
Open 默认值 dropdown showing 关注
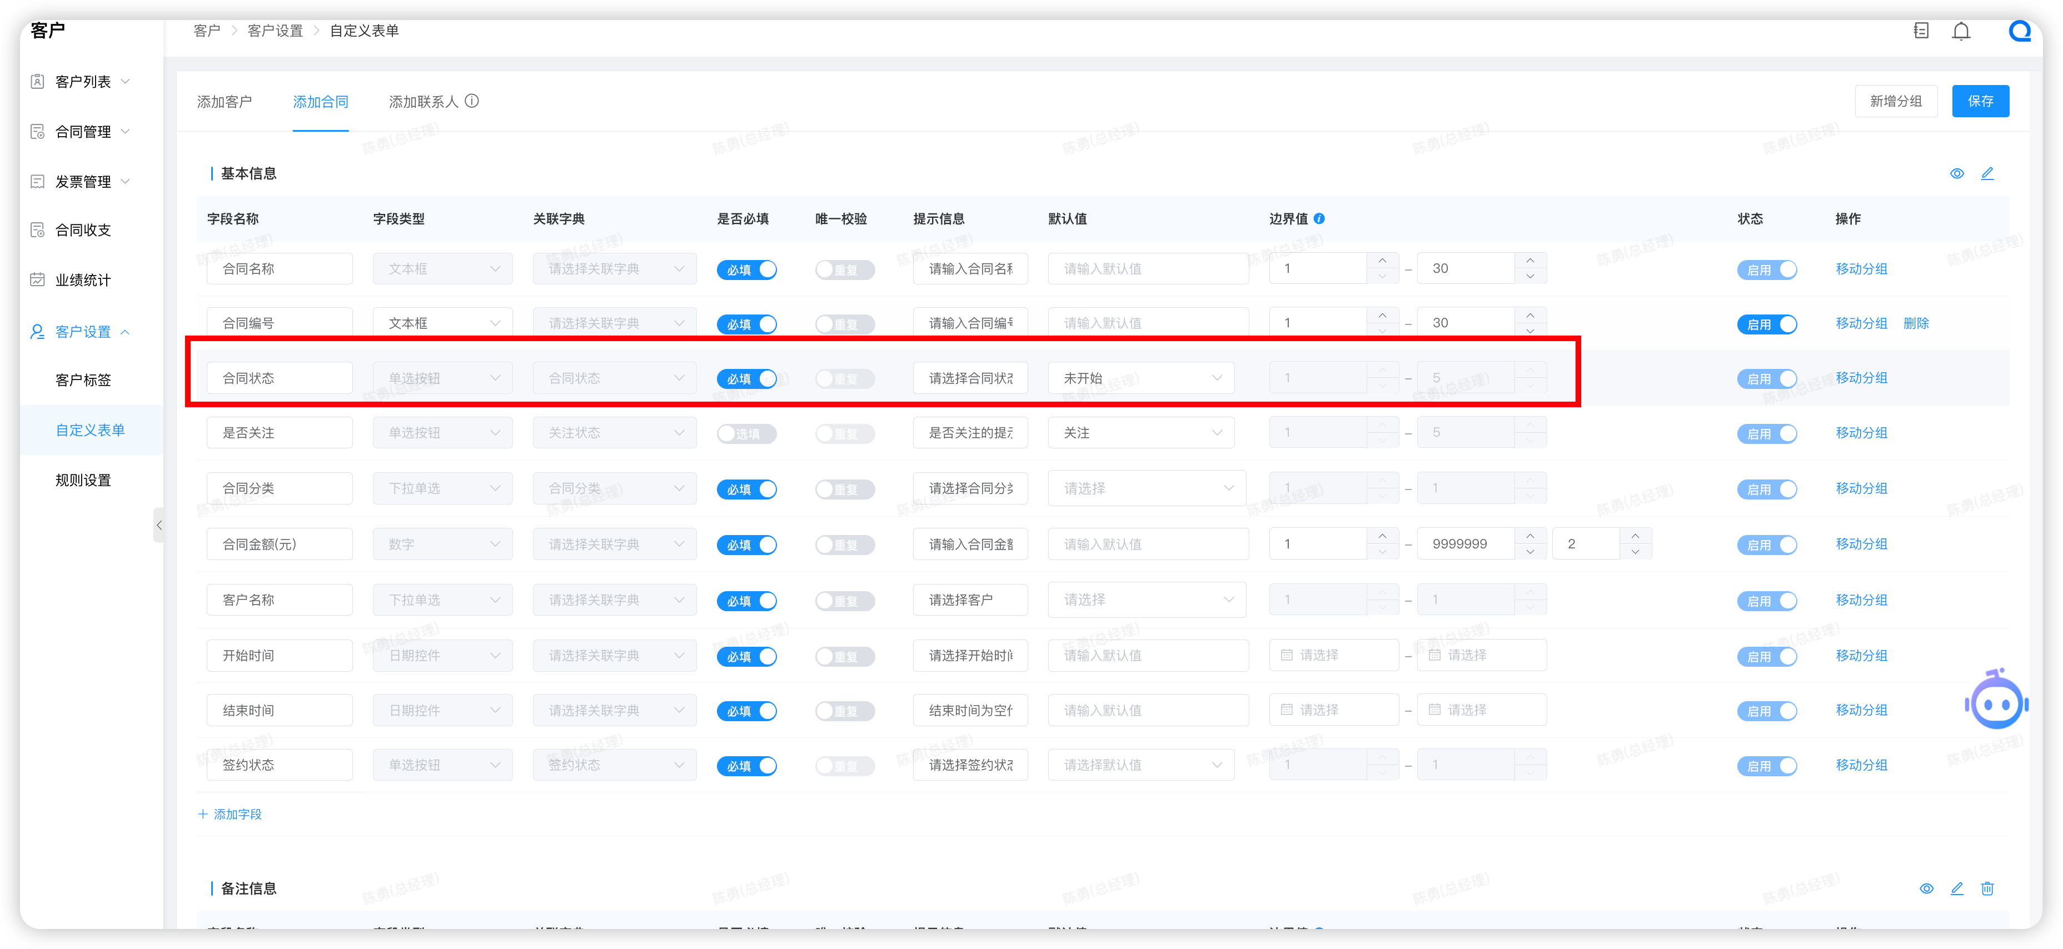click(1141, 432)
